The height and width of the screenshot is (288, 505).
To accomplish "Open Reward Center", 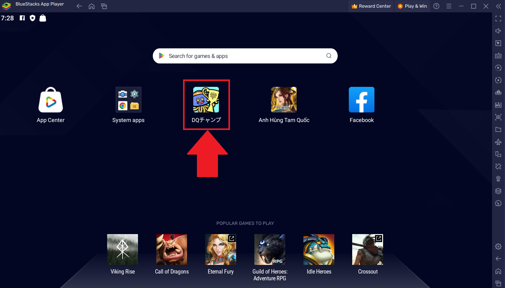I will tap(371, 6).
